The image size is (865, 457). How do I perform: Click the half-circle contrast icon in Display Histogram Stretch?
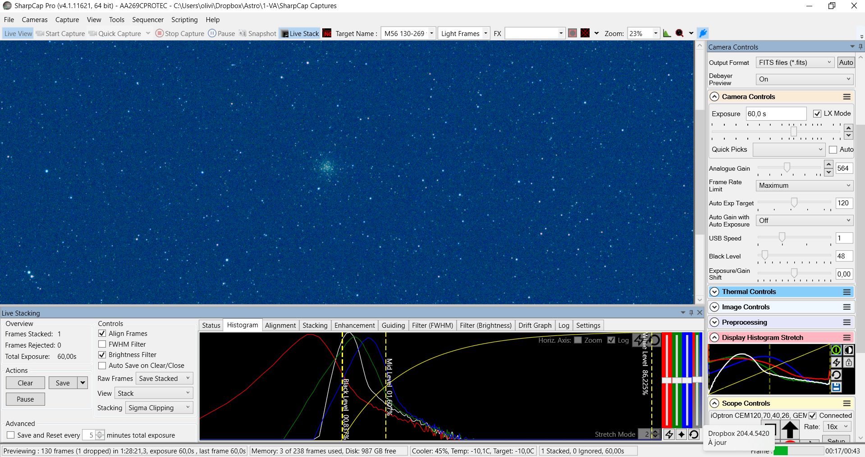pos(849,350)
